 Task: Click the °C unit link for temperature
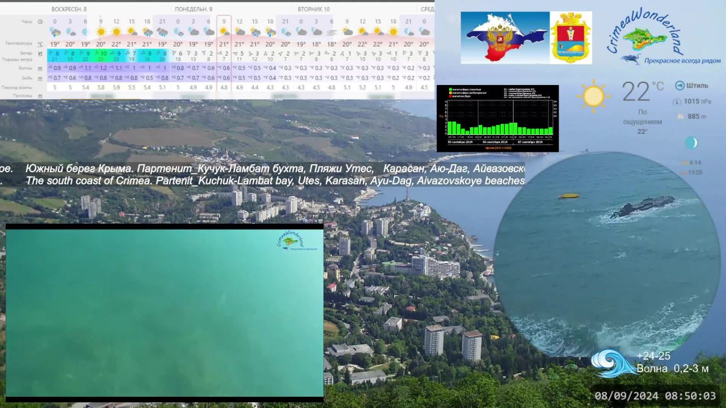click(x=40, y=44)
